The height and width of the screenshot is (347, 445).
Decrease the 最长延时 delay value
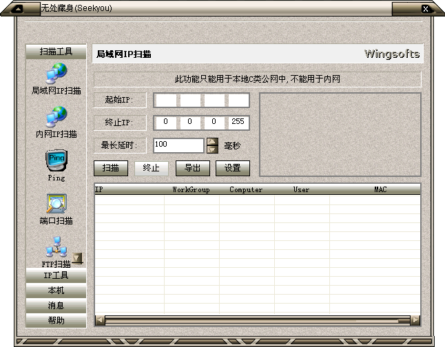coord(212,149)
